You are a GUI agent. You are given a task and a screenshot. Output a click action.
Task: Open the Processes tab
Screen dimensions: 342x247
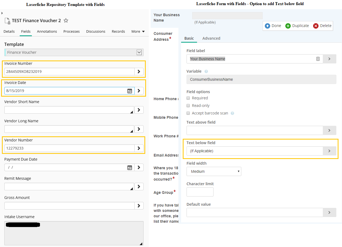[x=72, y=31]
